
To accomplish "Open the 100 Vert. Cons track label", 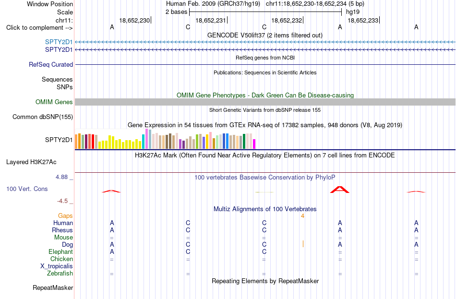I will point(27,189).
